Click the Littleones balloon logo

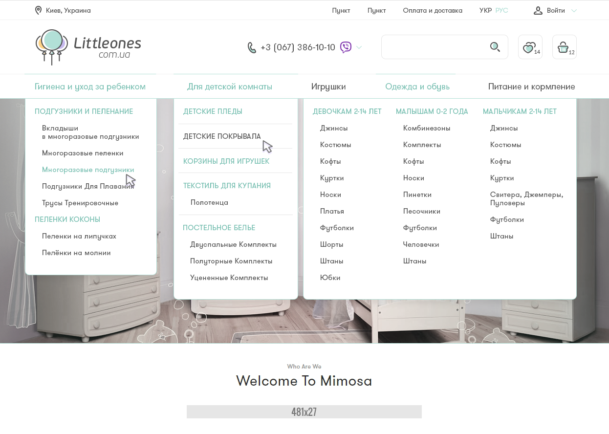51,47
